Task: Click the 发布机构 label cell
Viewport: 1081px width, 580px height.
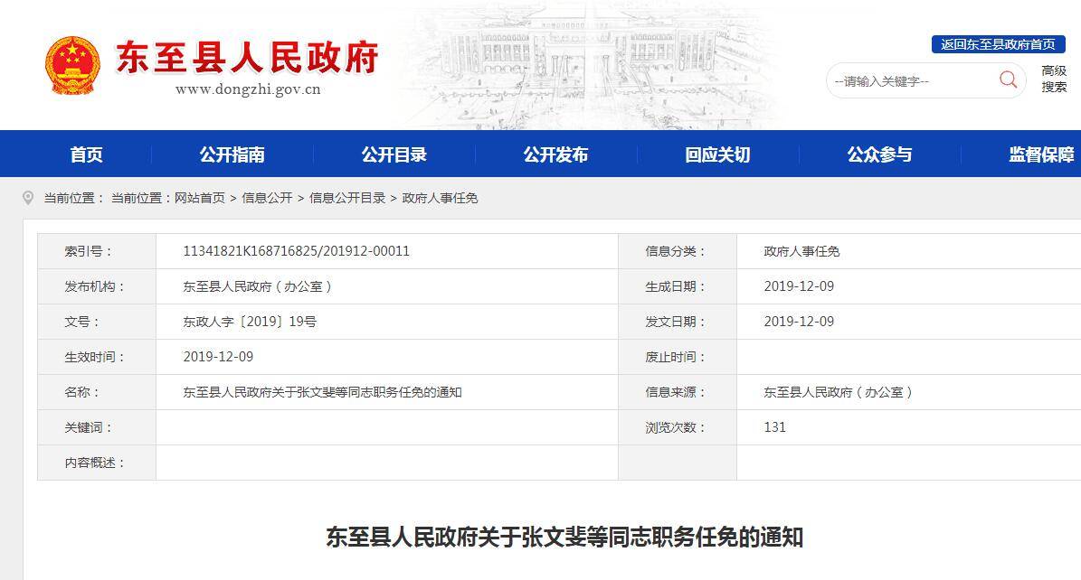Action: pyautogui.click(x=97, y=286)
